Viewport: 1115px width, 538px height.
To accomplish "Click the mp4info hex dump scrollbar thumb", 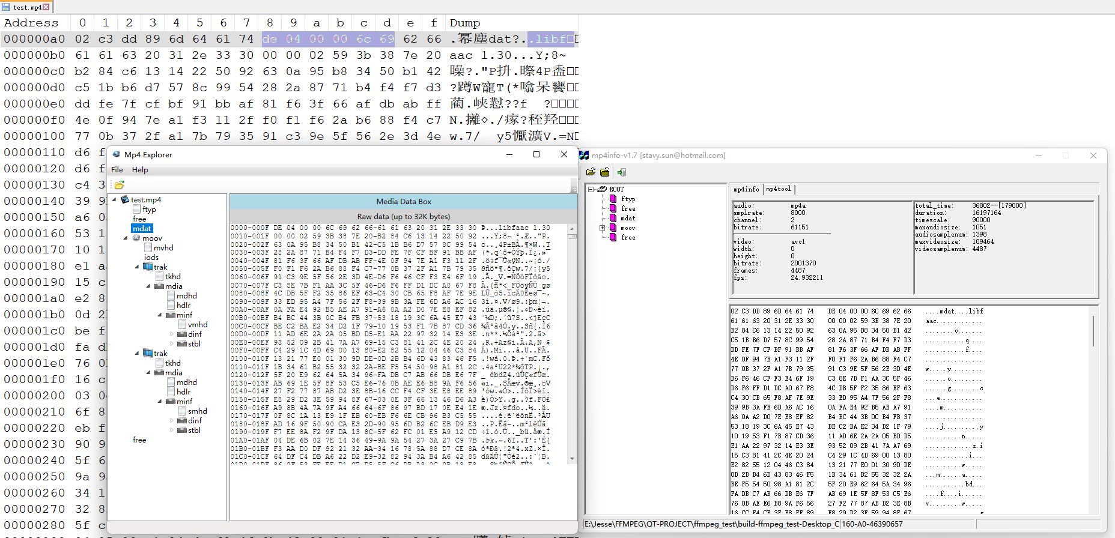I will (x=1093, y=330).
